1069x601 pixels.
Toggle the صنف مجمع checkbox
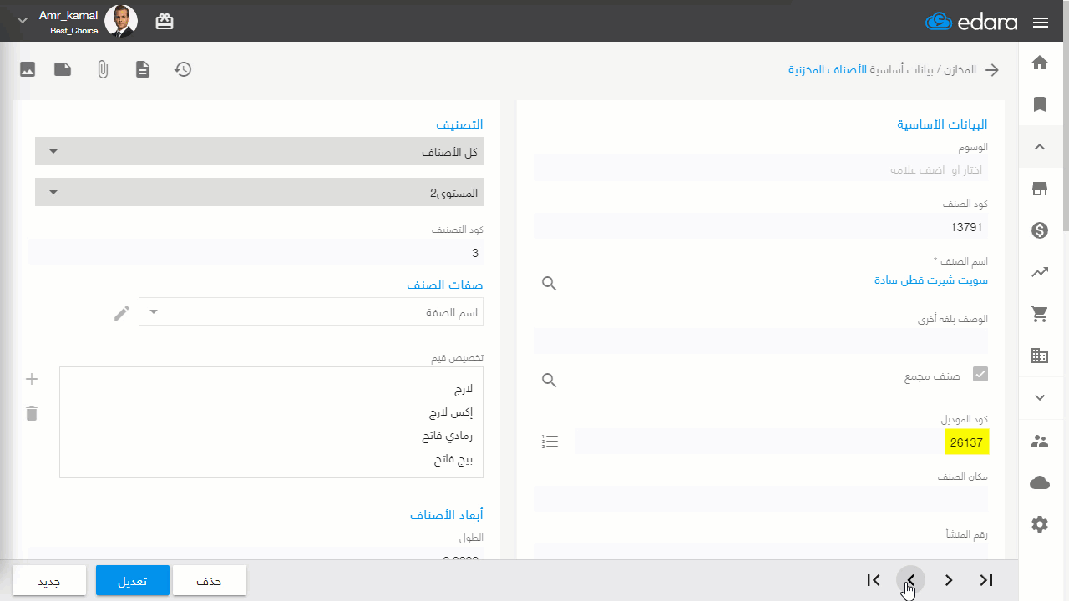[x=980, y=375]
